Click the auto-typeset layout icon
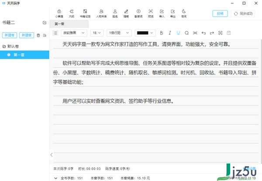The image size is (262, 181). click(195, 33)
